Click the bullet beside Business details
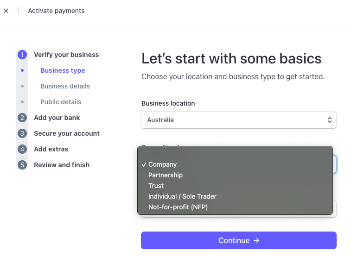This screenshot has height=257, width=351. (22, 86)
